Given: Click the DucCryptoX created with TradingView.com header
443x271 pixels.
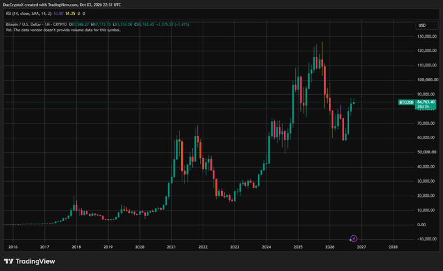Looking at the screenshot, I should pos(62,5).
